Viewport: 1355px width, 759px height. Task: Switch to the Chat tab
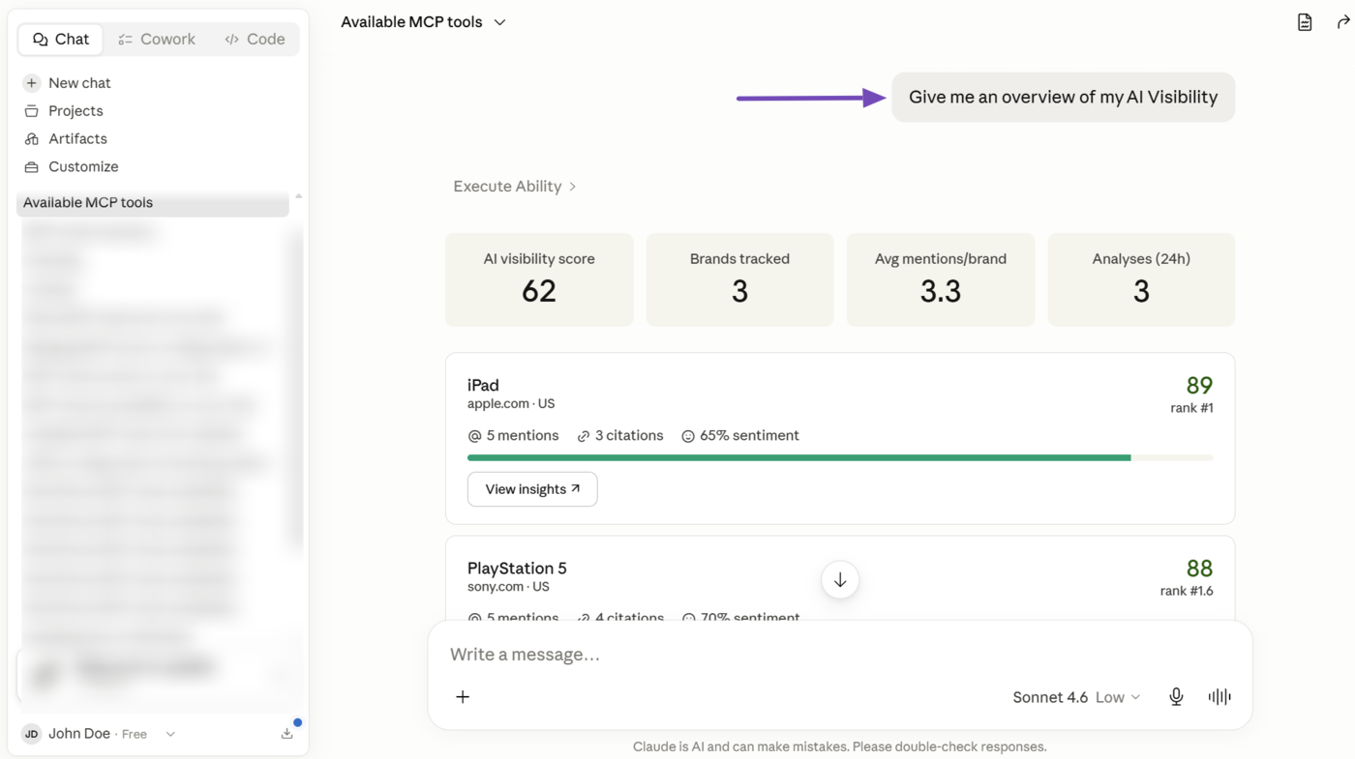61,39
